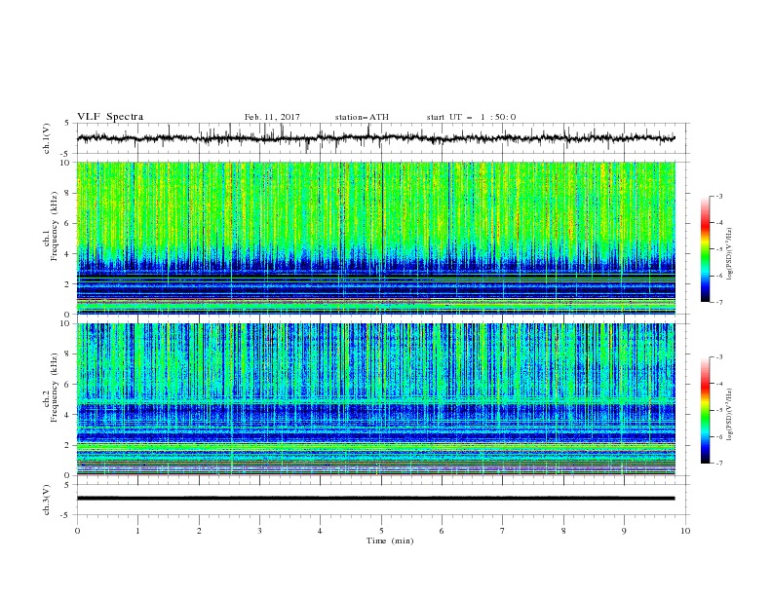This screenshot has width=772, height=596.
Task: Click the "-7" tick on ch.2 colorbar
Action: coord(719,464)
